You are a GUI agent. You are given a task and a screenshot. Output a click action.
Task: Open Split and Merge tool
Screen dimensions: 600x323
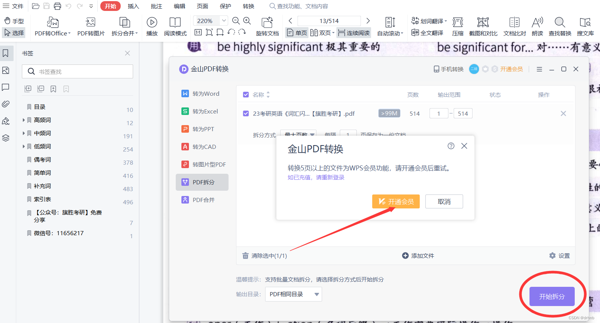coord(124,27)
